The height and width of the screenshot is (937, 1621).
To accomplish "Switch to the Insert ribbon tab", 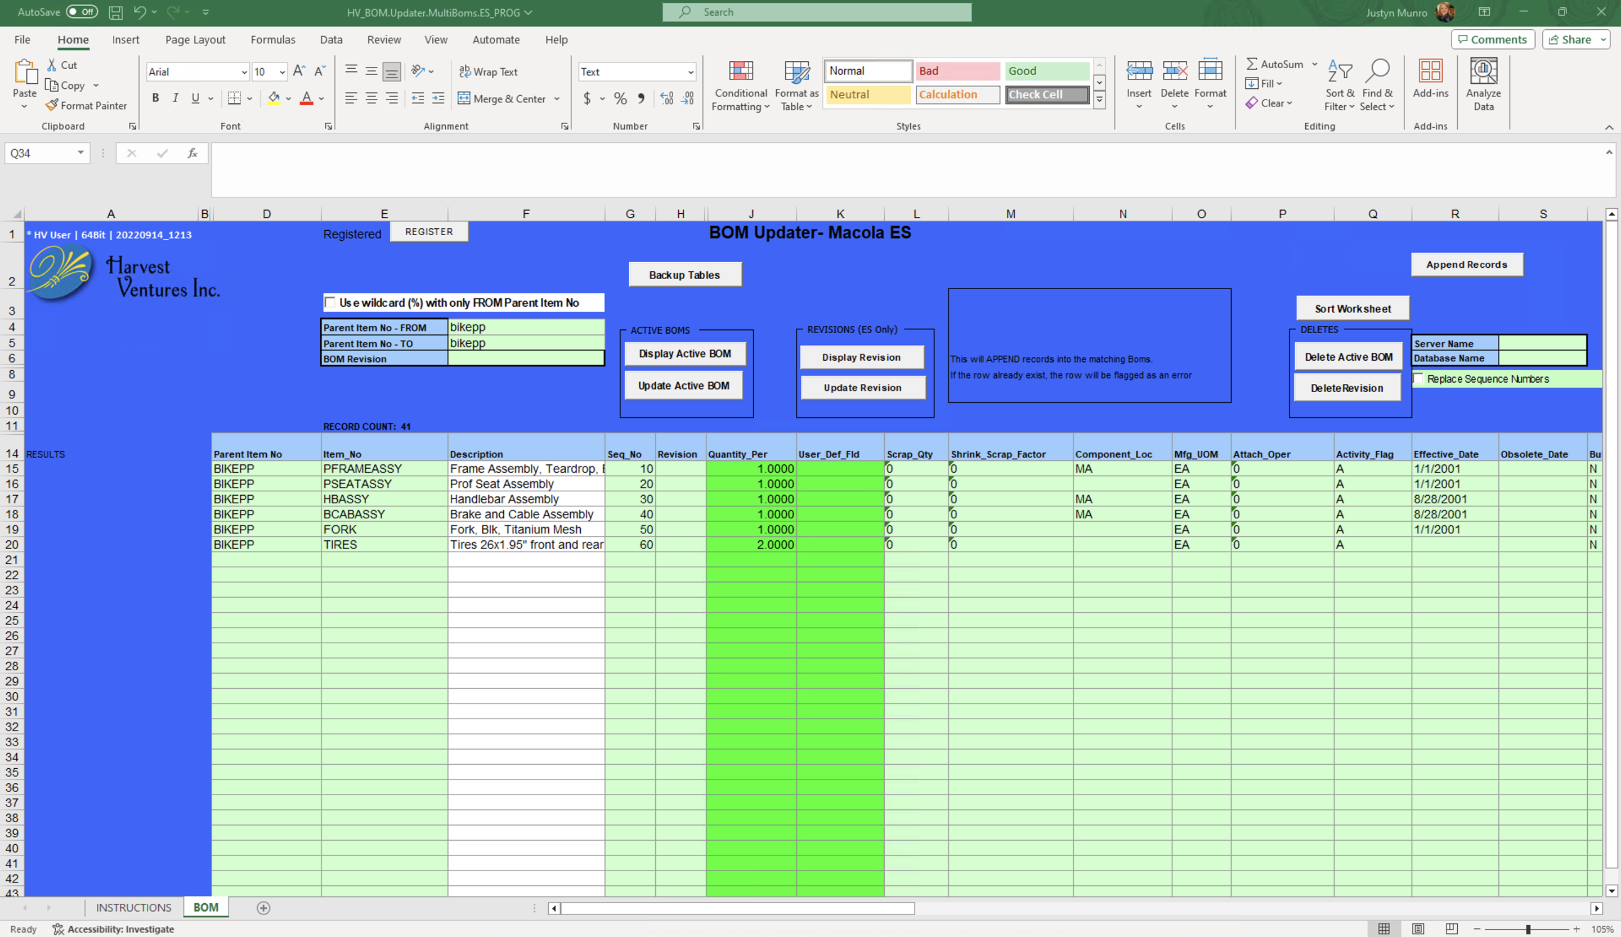I will pos(126,39).
